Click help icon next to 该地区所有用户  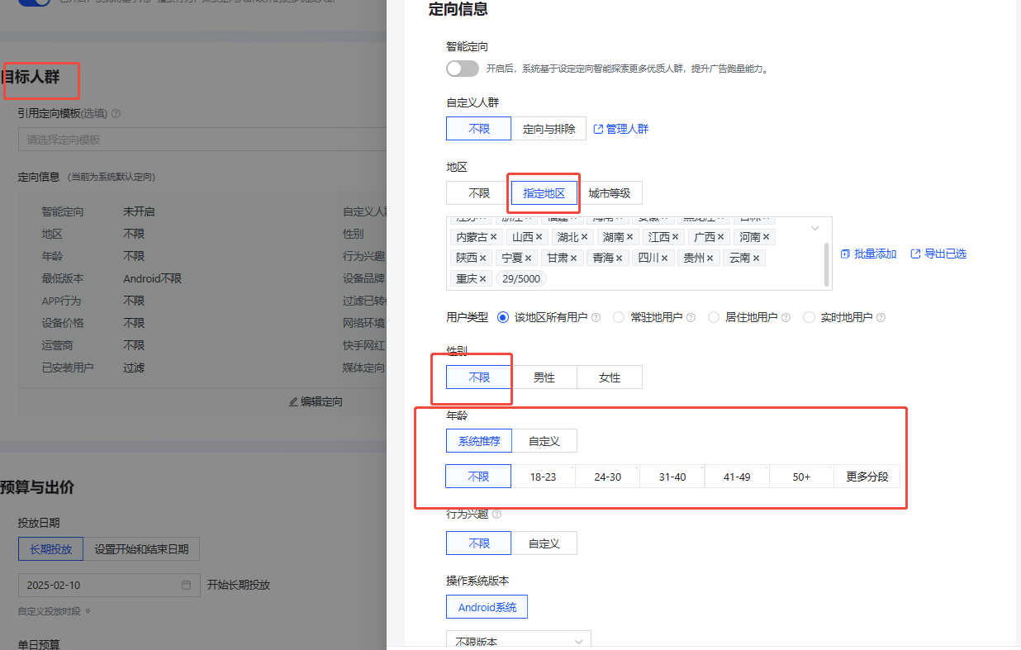[596, 317]
